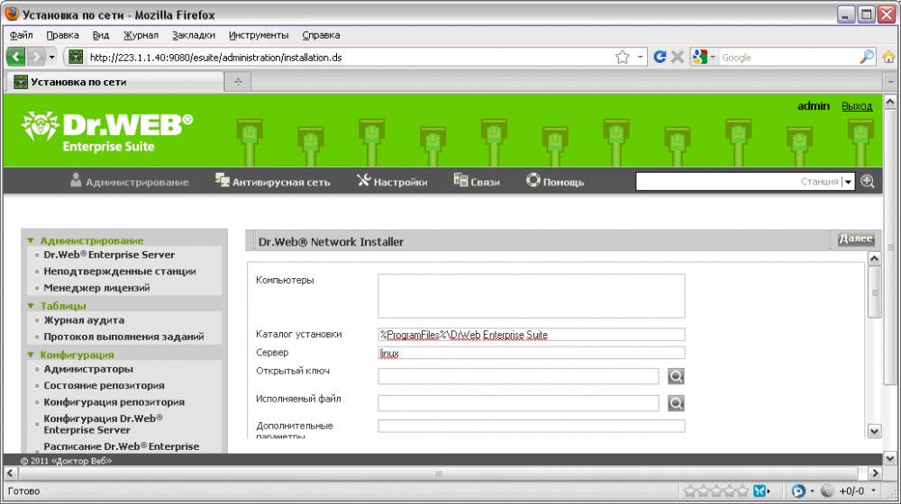Open Журнал аудита sidebar item
The width and height of the screenshot is (901, 504).
(84, 319)
